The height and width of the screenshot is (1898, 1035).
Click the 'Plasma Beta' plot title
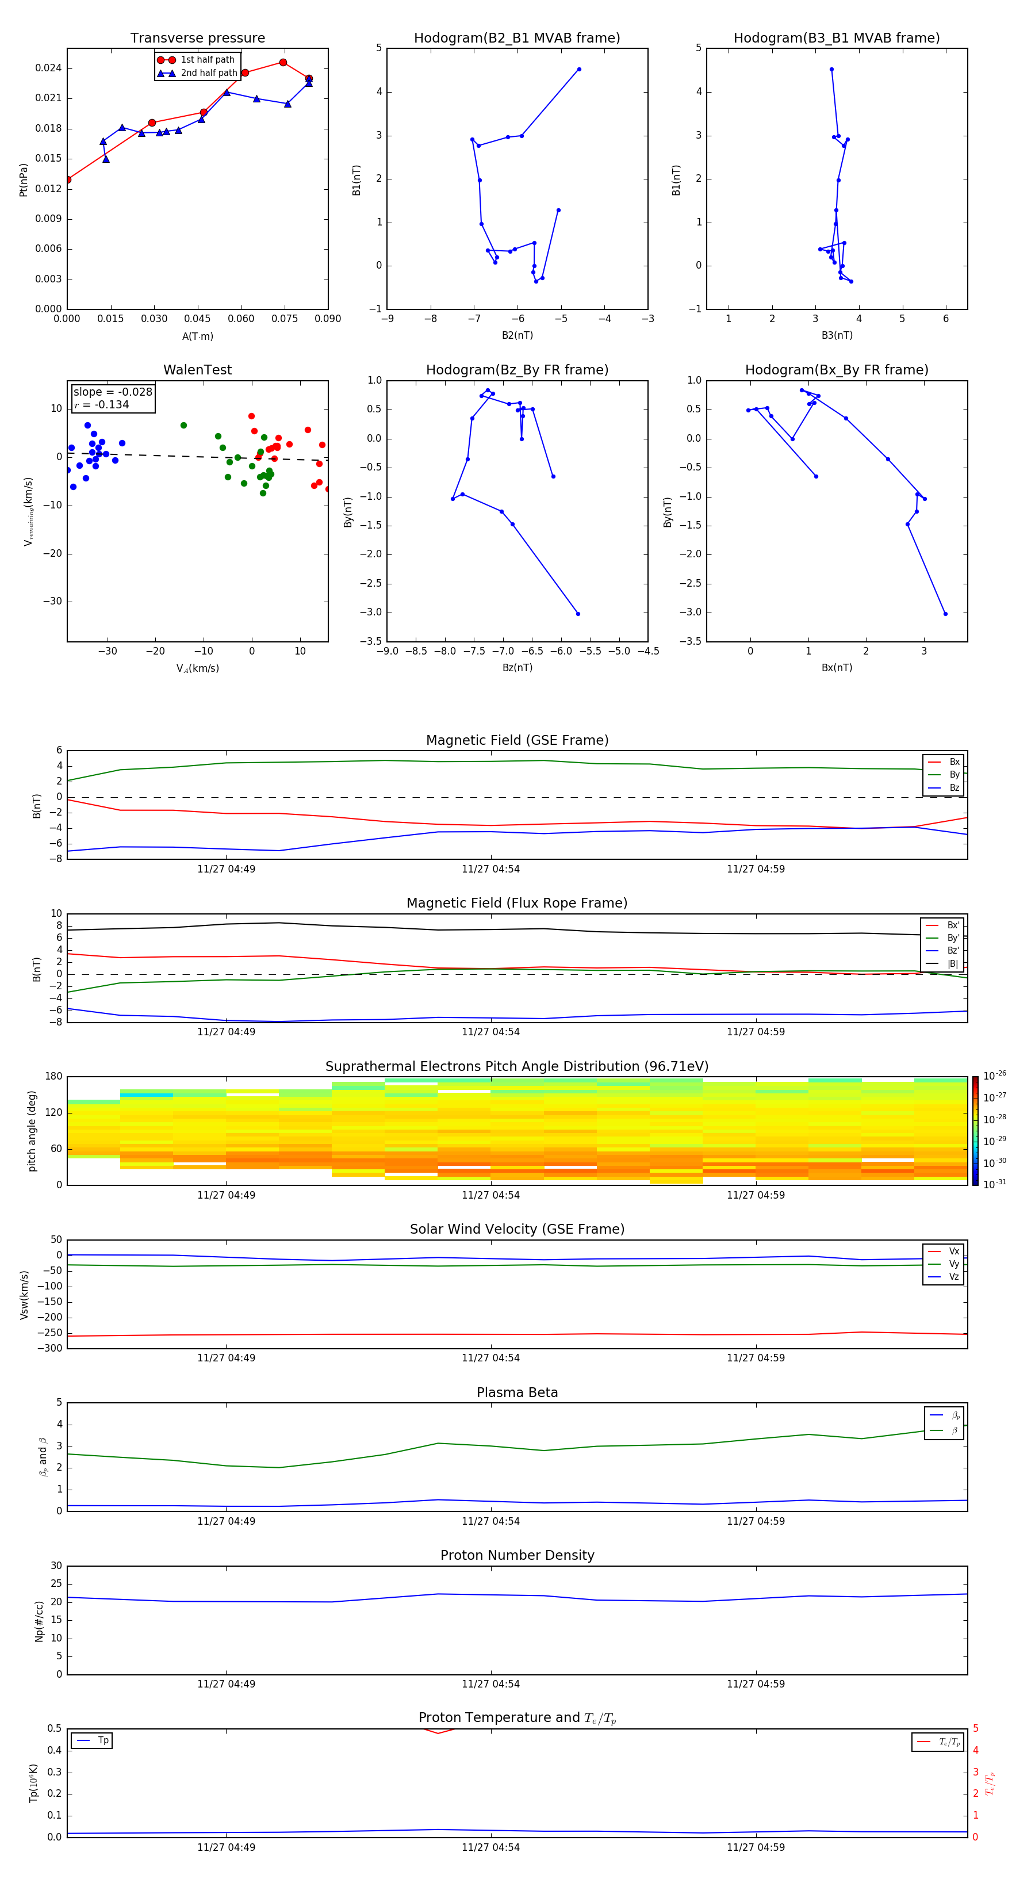click(517, 1393)
